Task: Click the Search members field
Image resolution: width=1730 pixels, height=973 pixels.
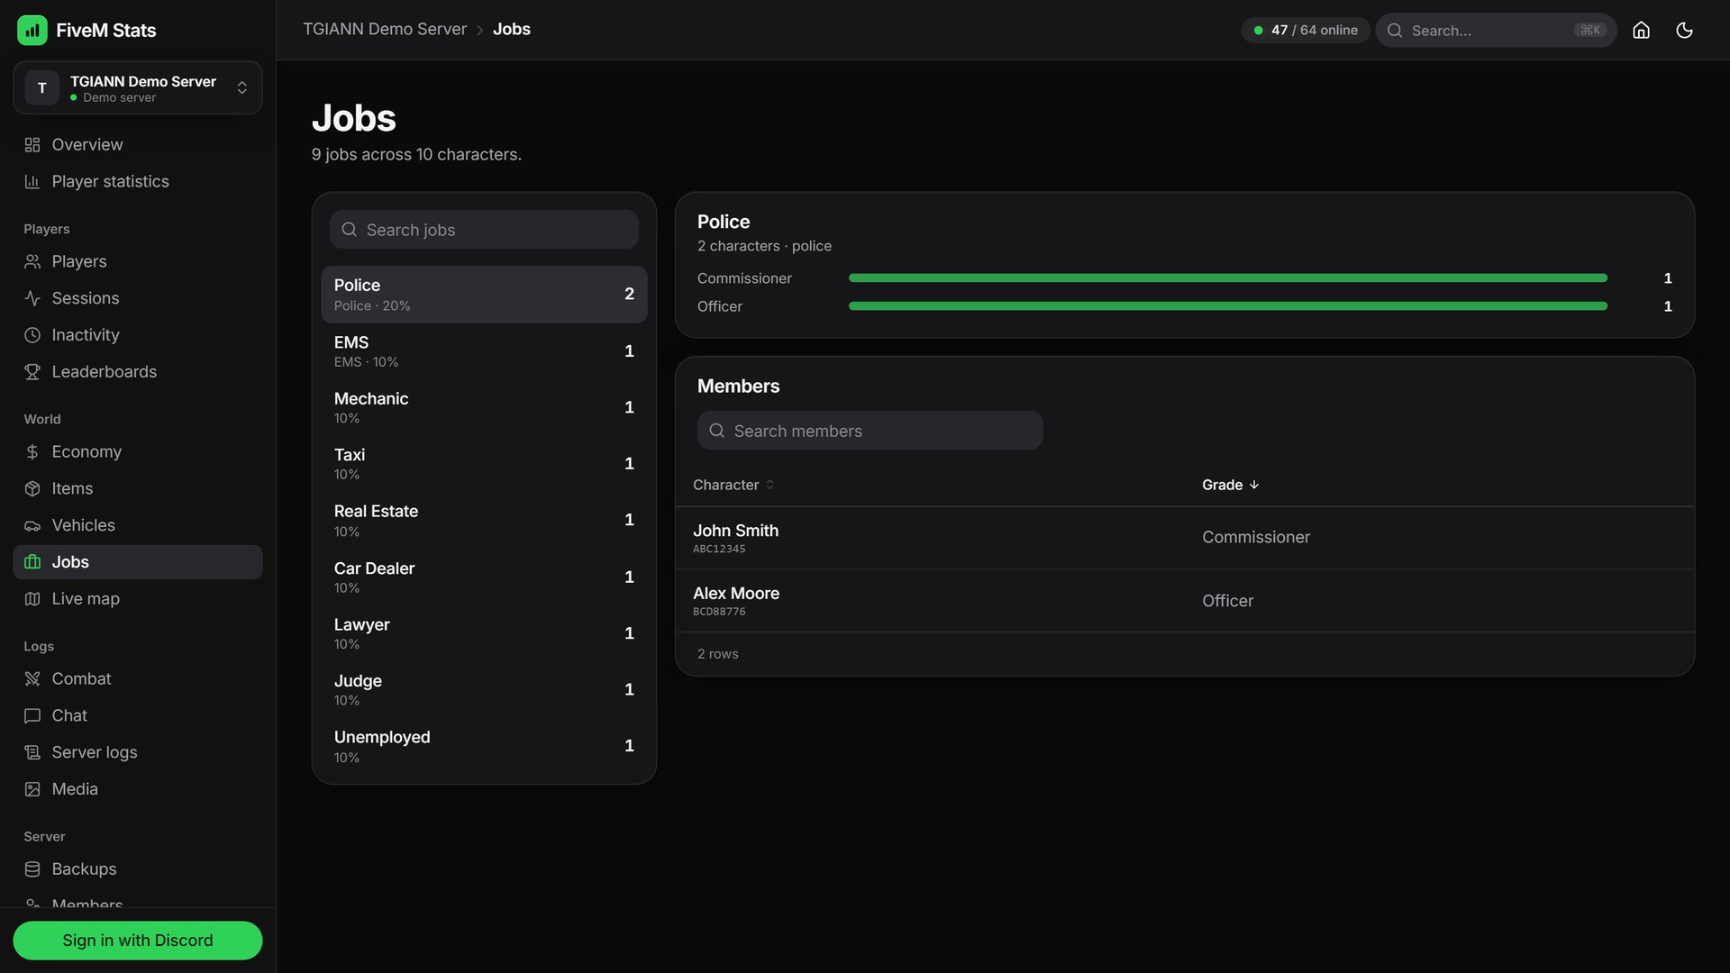Action: [x=870, y=431]
